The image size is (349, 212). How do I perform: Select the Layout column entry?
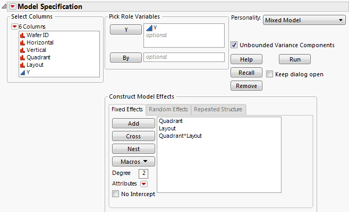tap(35, 65)
